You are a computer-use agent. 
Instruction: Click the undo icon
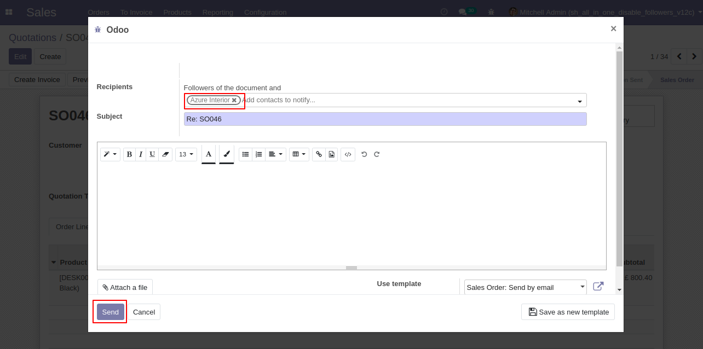click(364, 154)
